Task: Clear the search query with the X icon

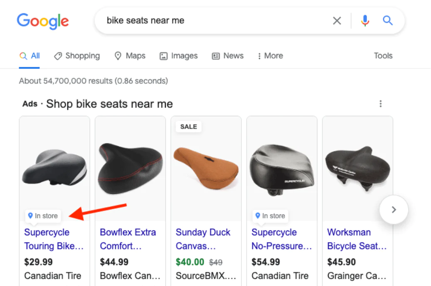Action: pos(337,20)
